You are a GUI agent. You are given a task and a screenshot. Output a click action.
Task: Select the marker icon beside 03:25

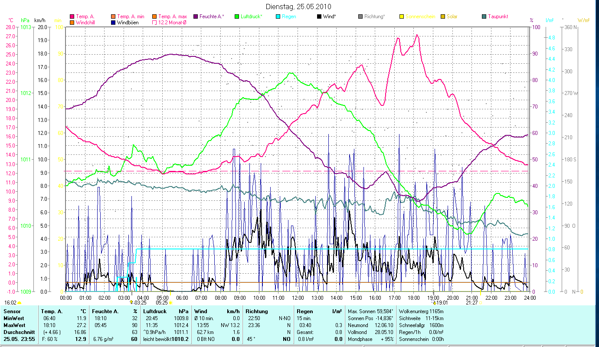point(132,302)
